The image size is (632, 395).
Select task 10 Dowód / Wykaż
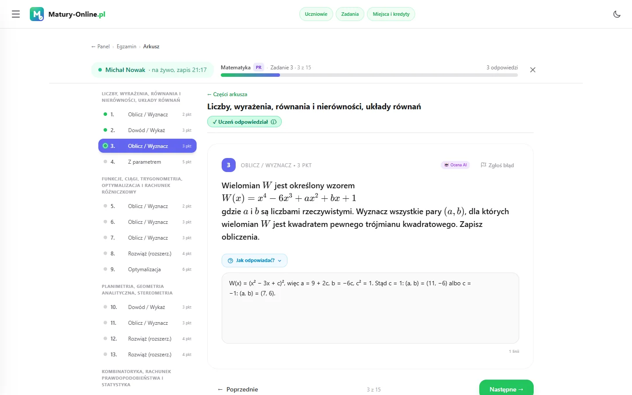147,307
